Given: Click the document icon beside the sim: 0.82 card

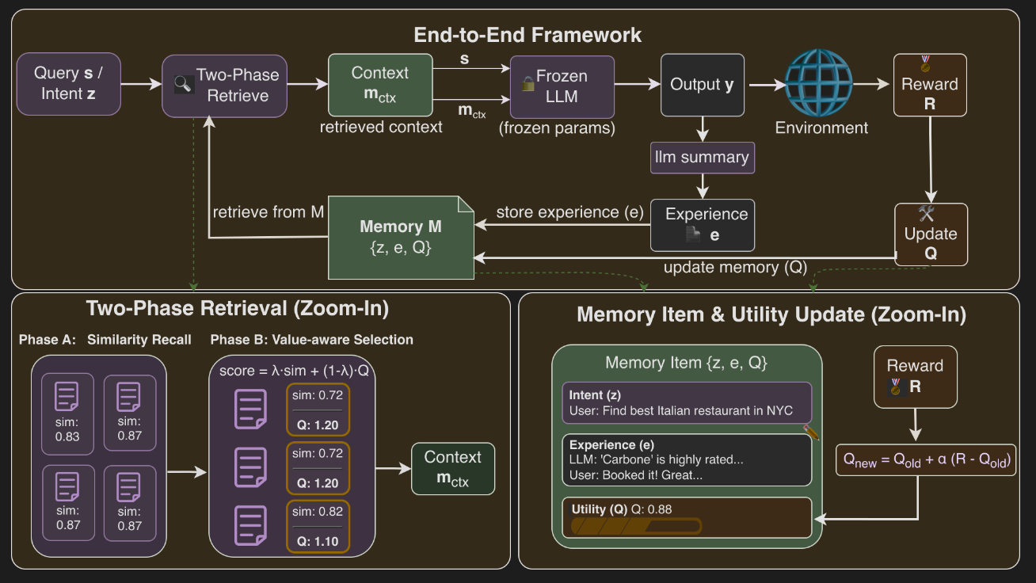Looking at the screenshot, I should coord(249,524).
